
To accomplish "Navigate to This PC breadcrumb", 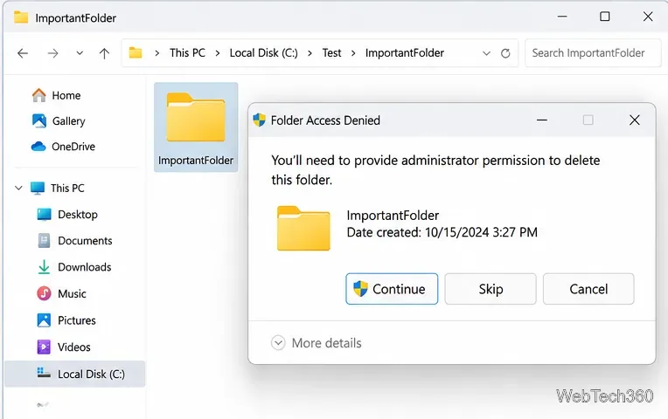I will tap(187, 52).
